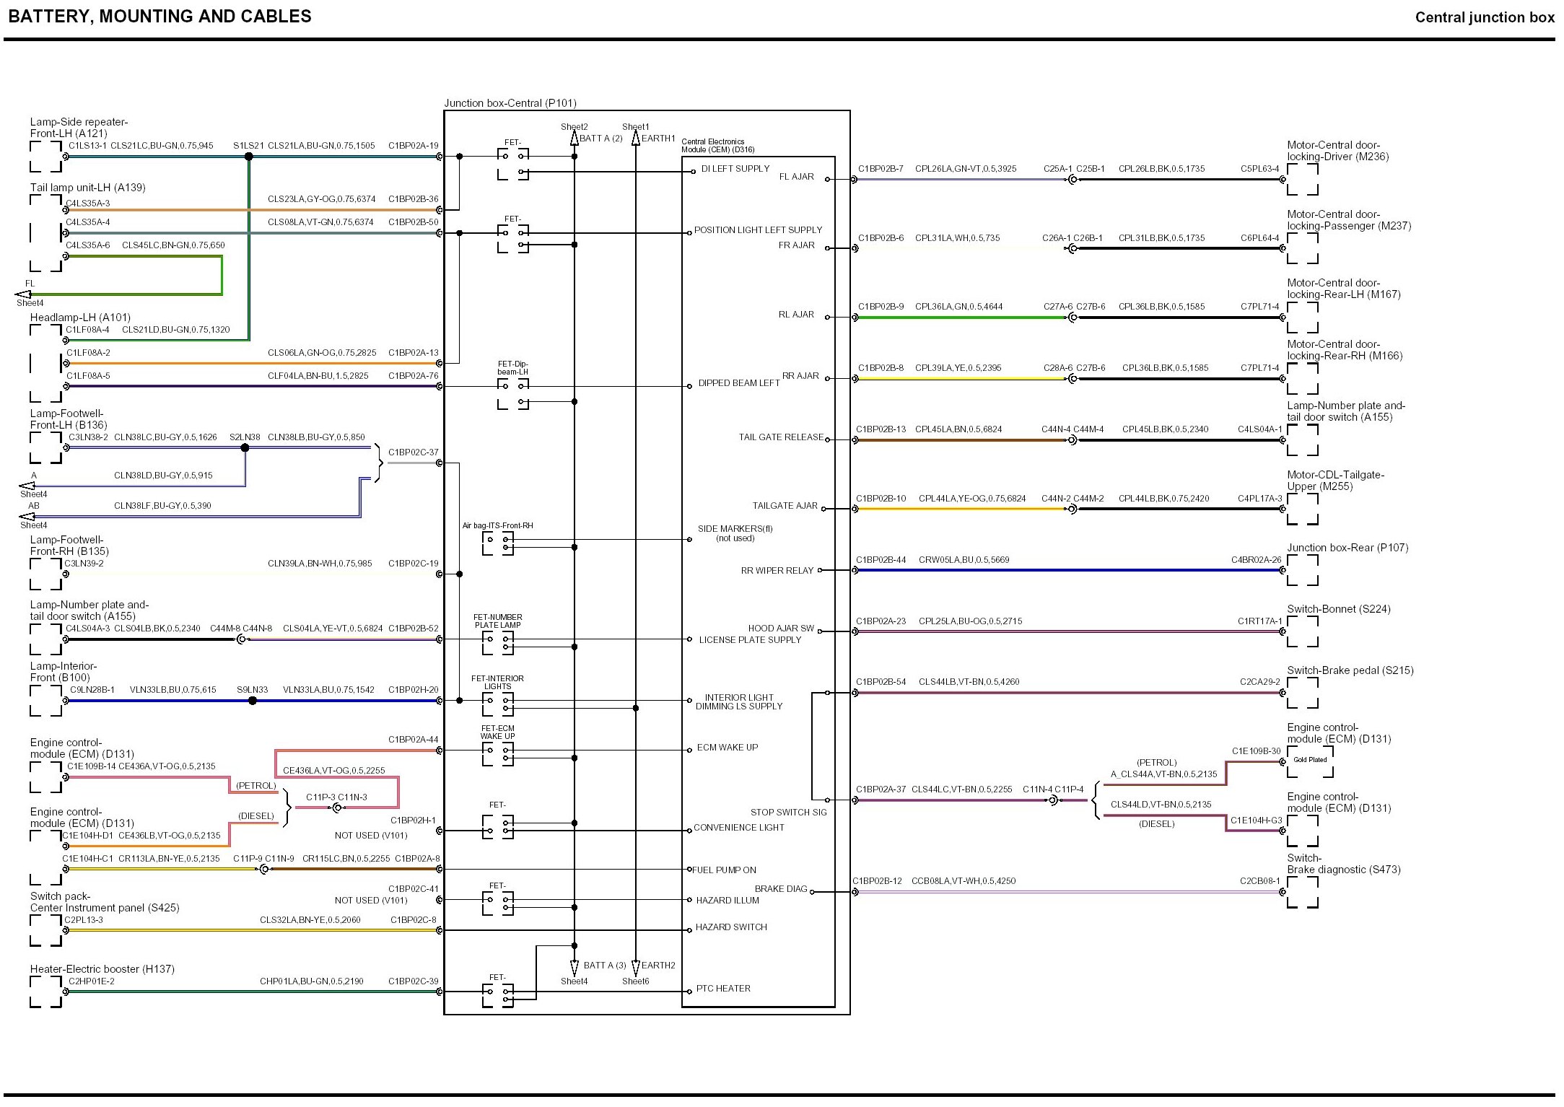
Task: Click the Gold Plated ECM connector box
Action: click(x=1310, y=762)
